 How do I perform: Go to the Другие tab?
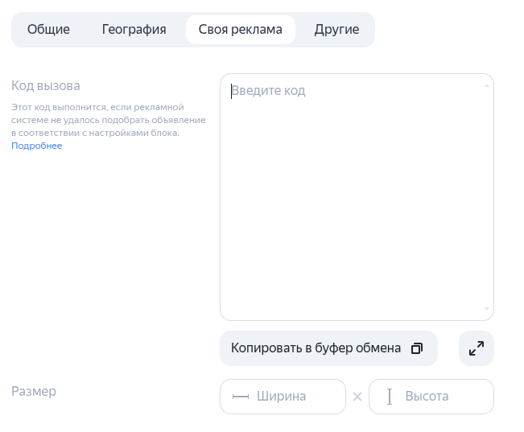click(336, 30)
